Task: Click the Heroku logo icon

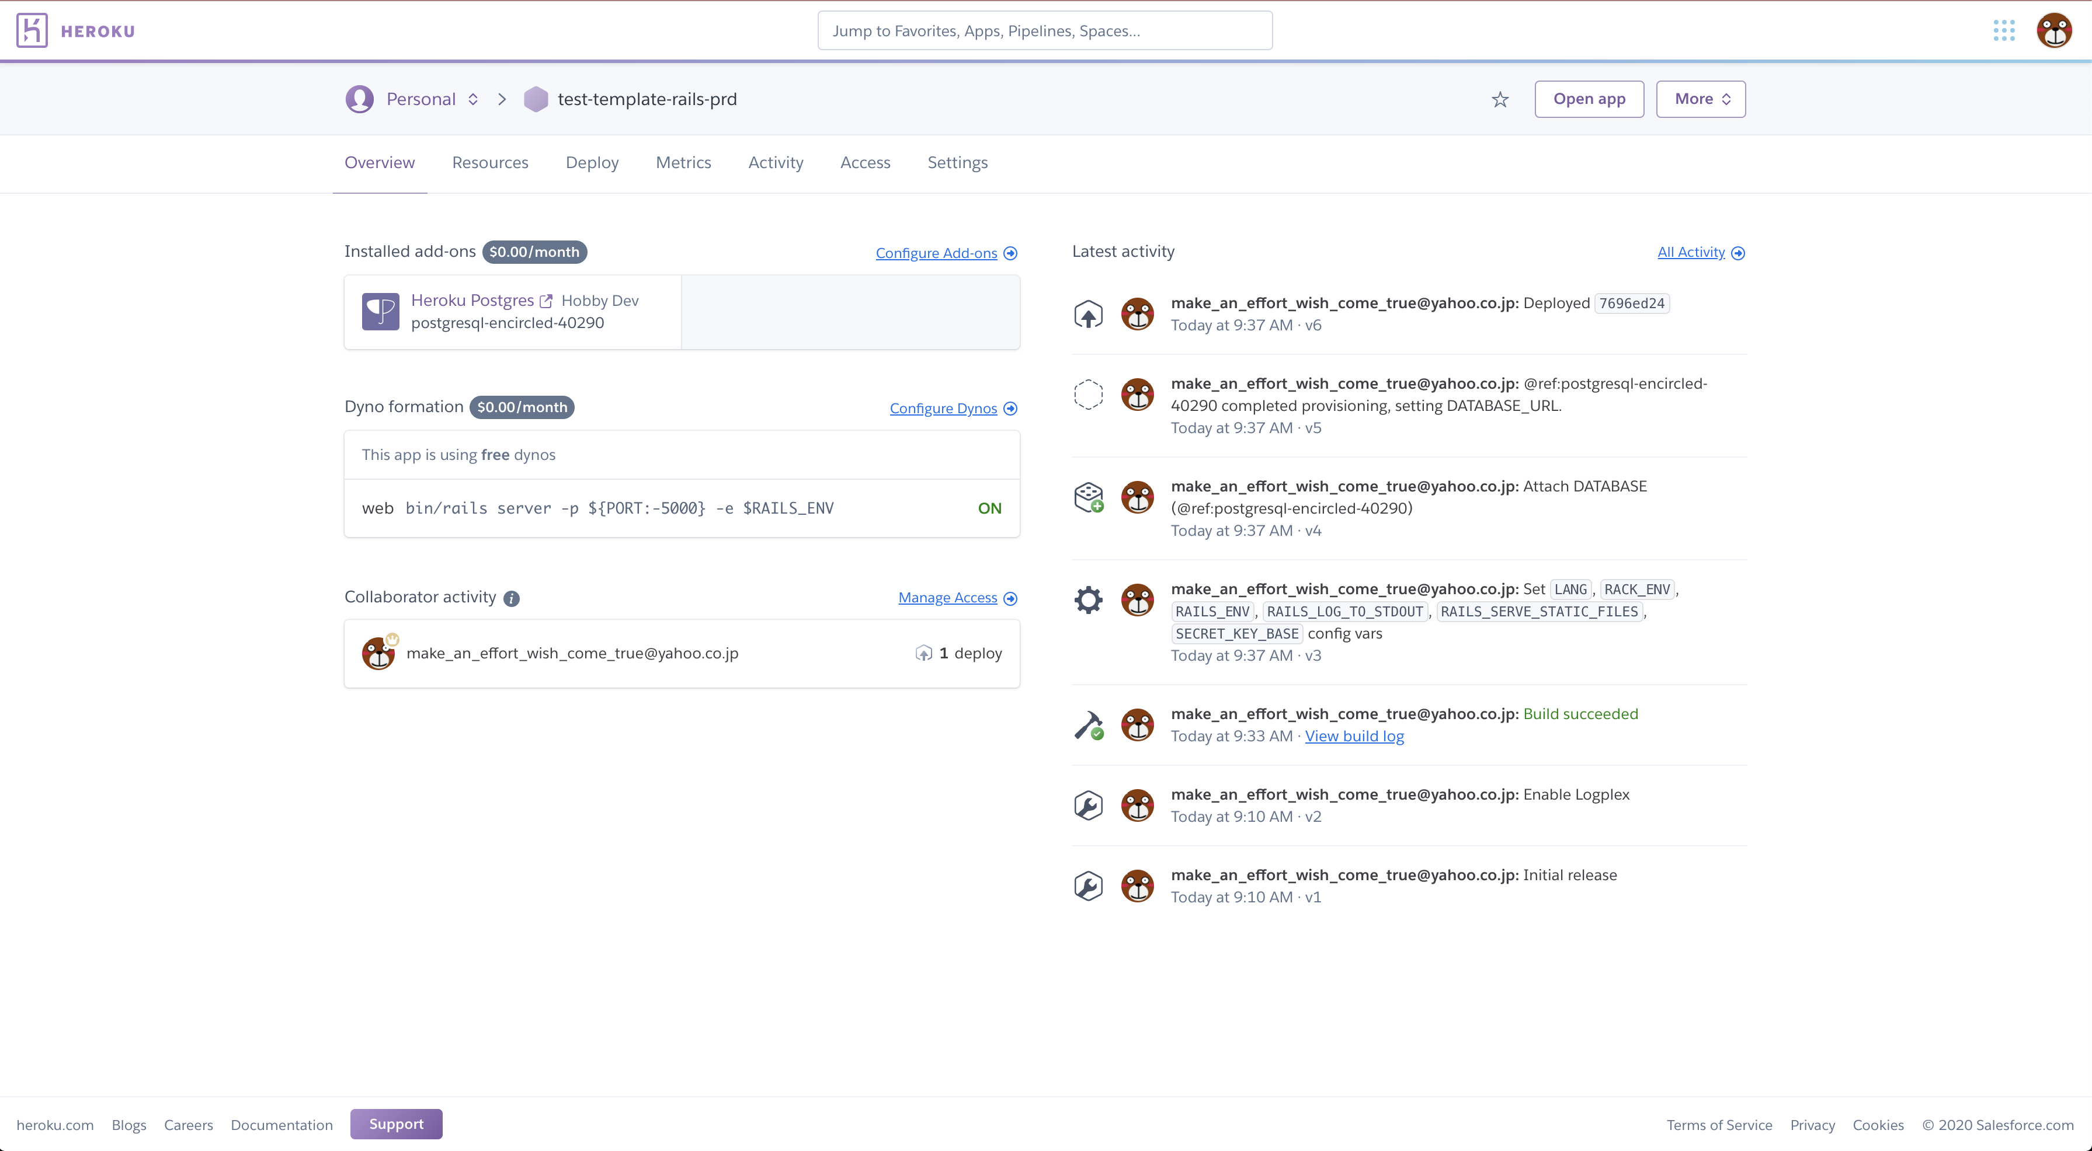Action: 32,31
